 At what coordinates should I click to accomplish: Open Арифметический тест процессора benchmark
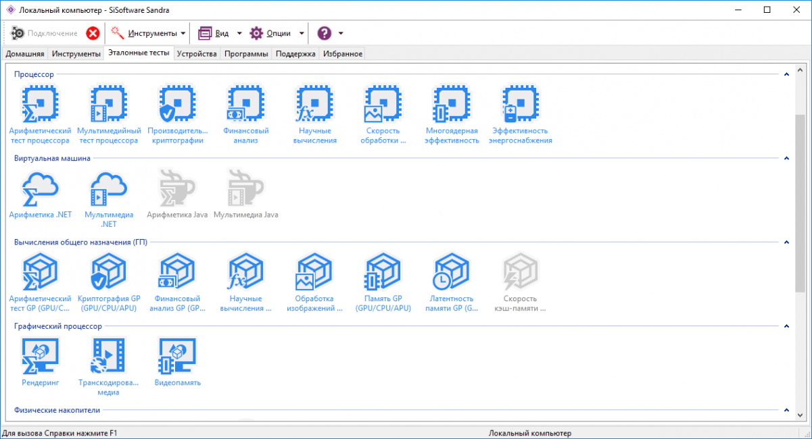(40, 115)
